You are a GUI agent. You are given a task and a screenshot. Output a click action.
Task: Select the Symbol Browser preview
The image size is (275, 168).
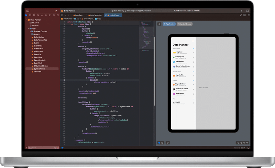click(185, 24)
